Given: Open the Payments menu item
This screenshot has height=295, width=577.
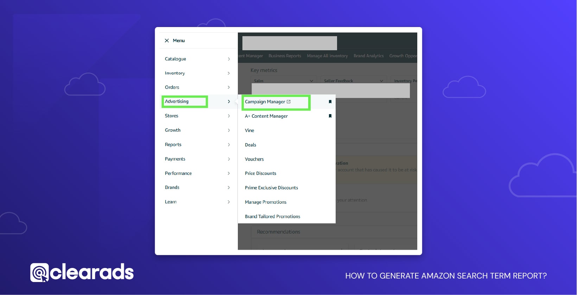Looking at the screenshot, I should [175, 159].
